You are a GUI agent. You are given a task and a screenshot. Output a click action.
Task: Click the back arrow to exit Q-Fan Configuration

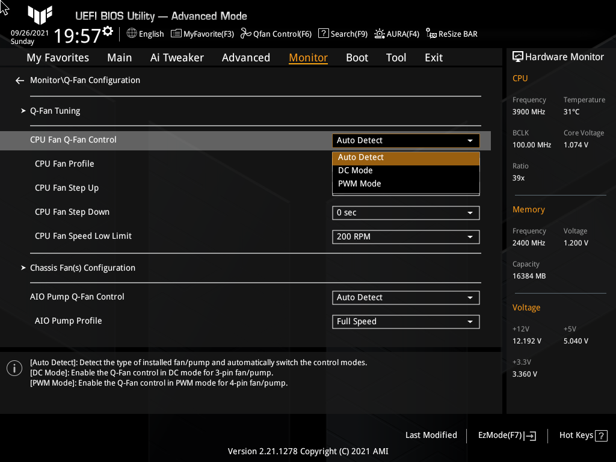click(19, 80)
